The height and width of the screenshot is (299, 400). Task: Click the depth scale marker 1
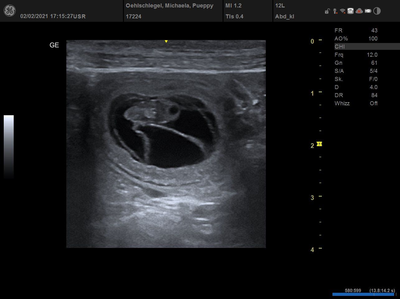(312, 93)
